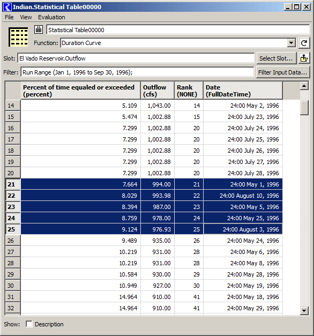Click the Outflow (cfs) column header
The image size is (314, 336).
158,91
